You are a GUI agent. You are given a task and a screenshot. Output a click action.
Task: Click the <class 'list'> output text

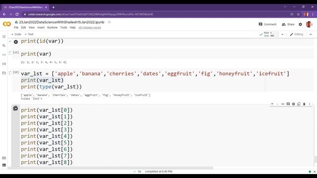tap(32, 99)
